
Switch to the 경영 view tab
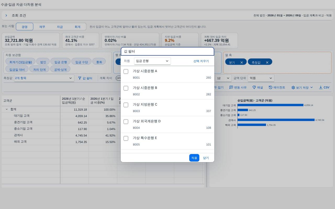[x=25, y=27]
